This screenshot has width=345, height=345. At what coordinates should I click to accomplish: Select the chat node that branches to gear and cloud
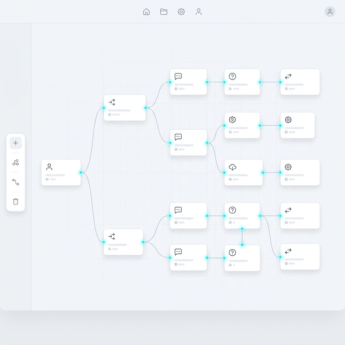[188, 143]
